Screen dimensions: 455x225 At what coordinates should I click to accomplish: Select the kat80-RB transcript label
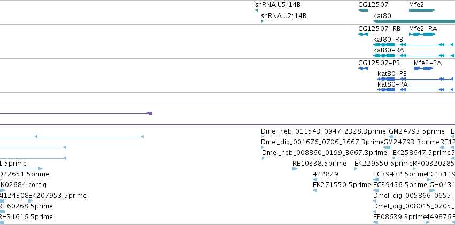pos(388,39)
